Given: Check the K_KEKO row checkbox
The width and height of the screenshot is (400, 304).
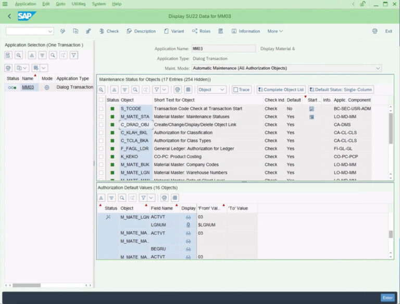Looking at the screenshot, I should (101, 157).
